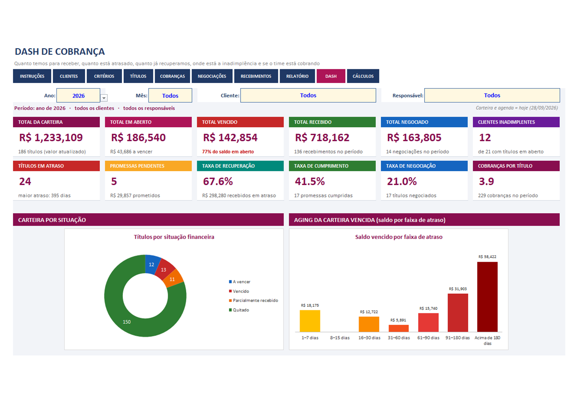Screen dimensions: 574x395
Task: Open the TÍTULOS tab
Action: pos(138,76)
